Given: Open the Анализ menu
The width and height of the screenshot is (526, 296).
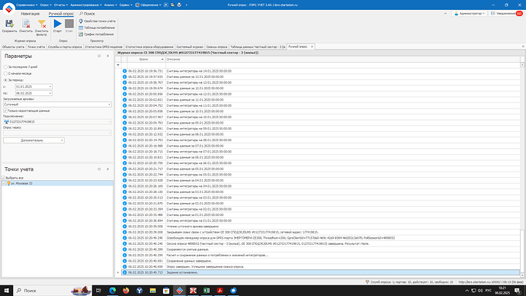Looking at the screenshot, I should coord(111,5).
